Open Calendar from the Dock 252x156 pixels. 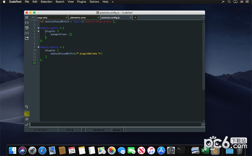(72, 151)
